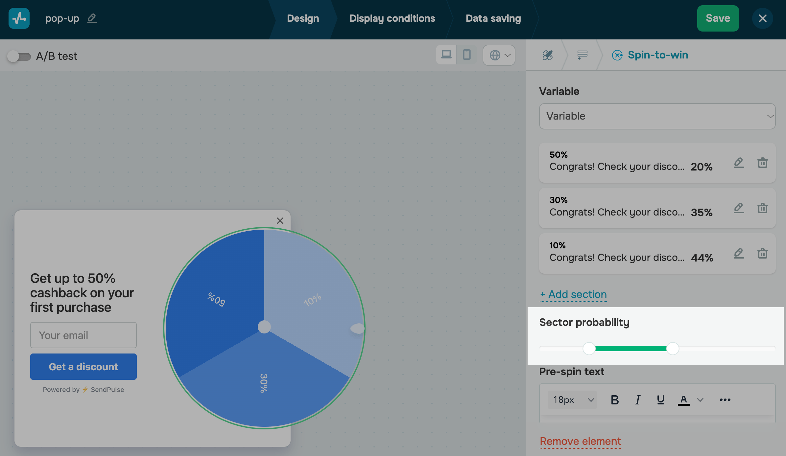
Task: Switch to mobile preview icon
Action: tap(466, 55)
